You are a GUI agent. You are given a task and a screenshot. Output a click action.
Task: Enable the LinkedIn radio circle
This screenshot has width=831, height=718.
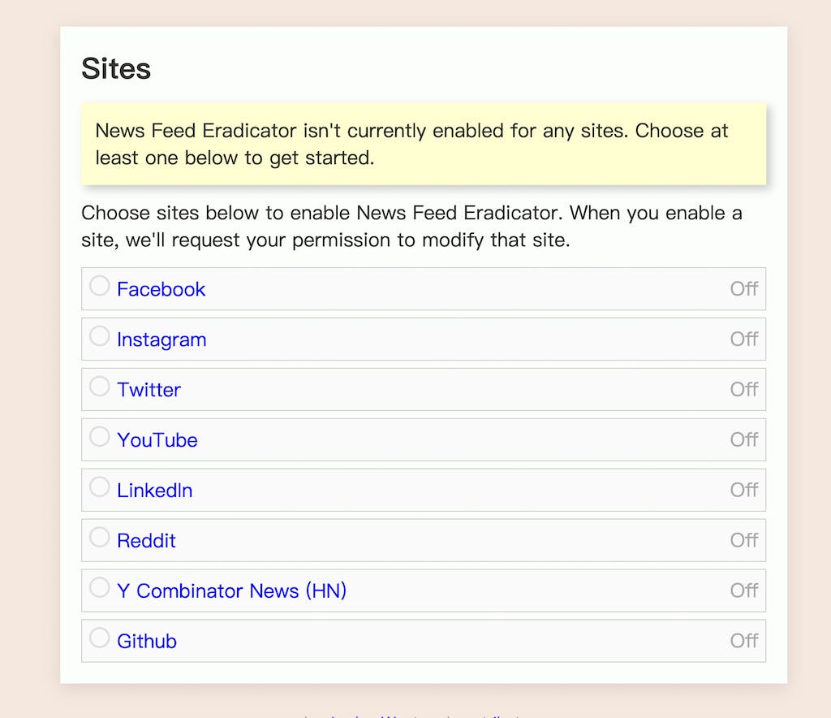click(x=99, y=487)
